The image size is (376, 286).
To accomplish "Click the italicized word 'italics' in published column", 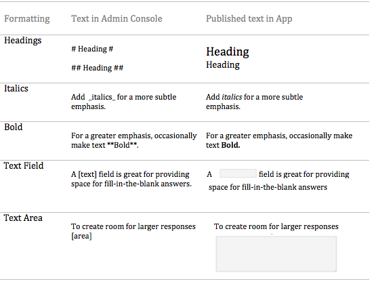I will 232,97.
